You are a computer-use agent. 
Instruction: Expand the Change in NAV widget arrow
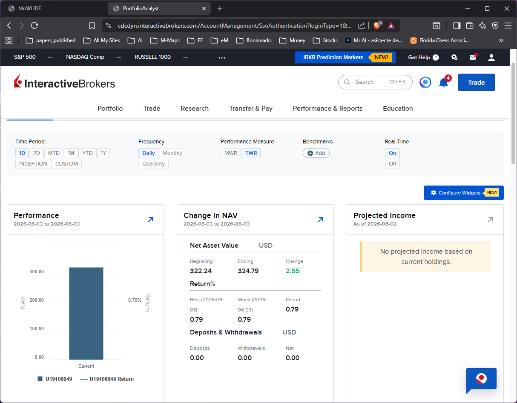point(320,220)
